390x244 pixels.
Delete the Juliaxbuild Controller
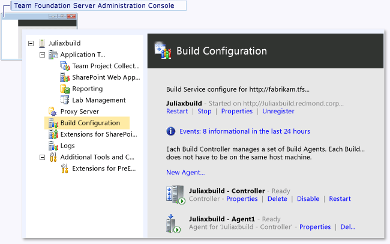coord(277,199)
